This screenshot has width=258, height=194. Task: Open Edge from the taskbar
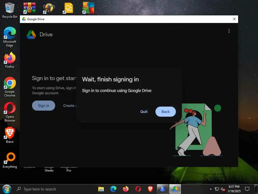tap(113, 189)
